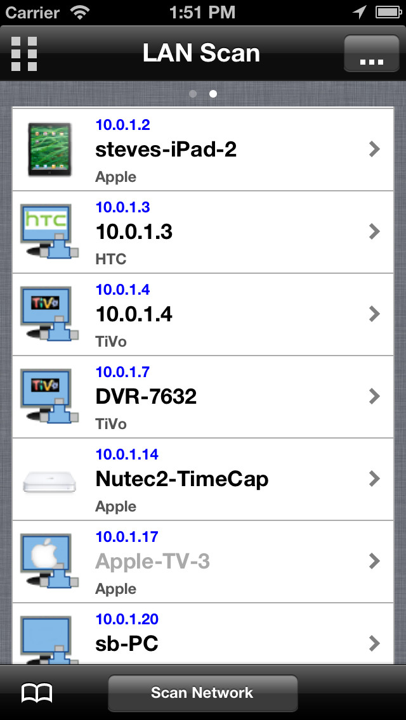Tap the HTC vendor label

(111, 259)
